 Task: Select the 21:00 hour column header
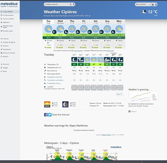click(x=114, y=55)
